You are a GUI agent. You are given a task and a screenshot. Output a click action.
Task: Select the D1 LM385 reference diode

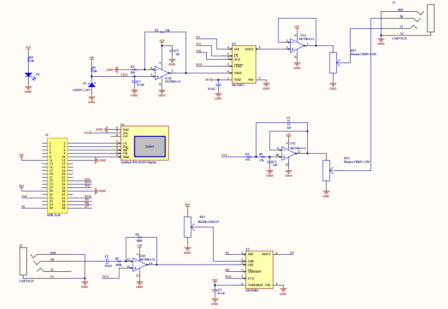(91, 84)
